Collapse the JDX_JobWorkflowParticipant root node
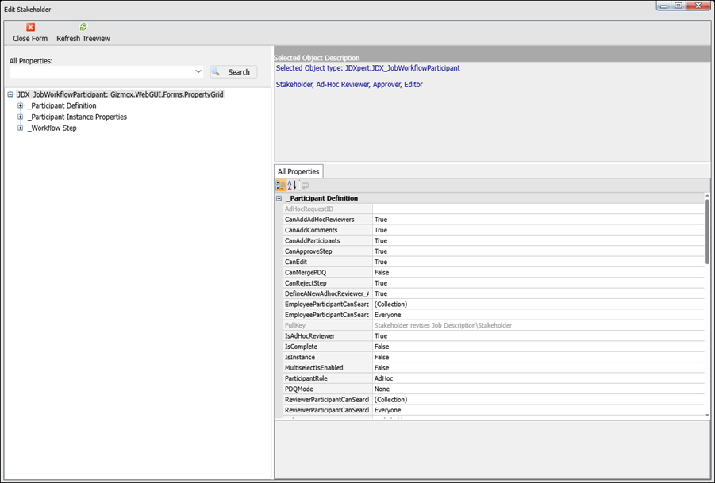Screen dimensions: 715x483 pyautogui.click(x=10, y=94)
